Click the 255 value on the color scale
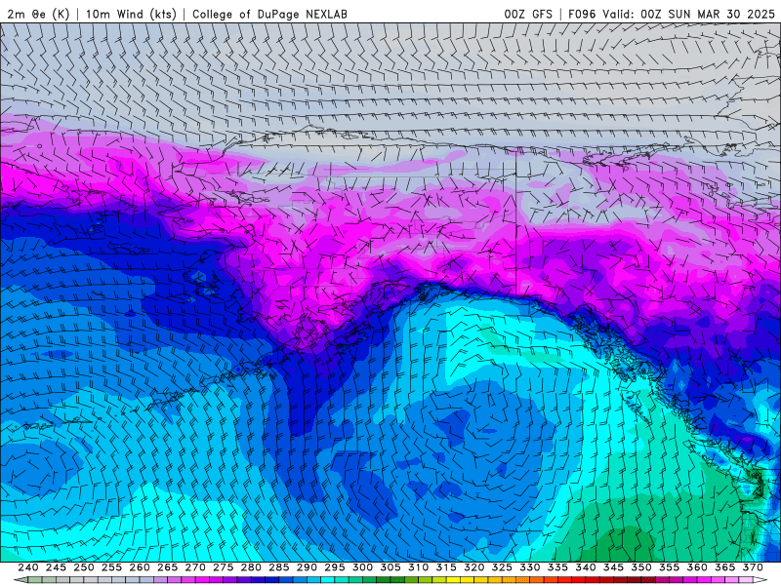 tap(111, 567)
